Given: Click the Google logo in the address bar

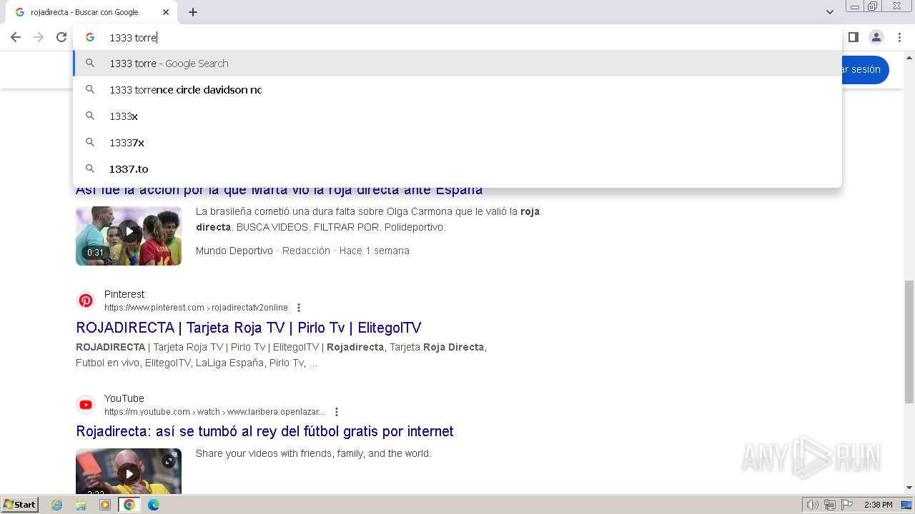Looking at the screenshot, I should pos(90,37).
